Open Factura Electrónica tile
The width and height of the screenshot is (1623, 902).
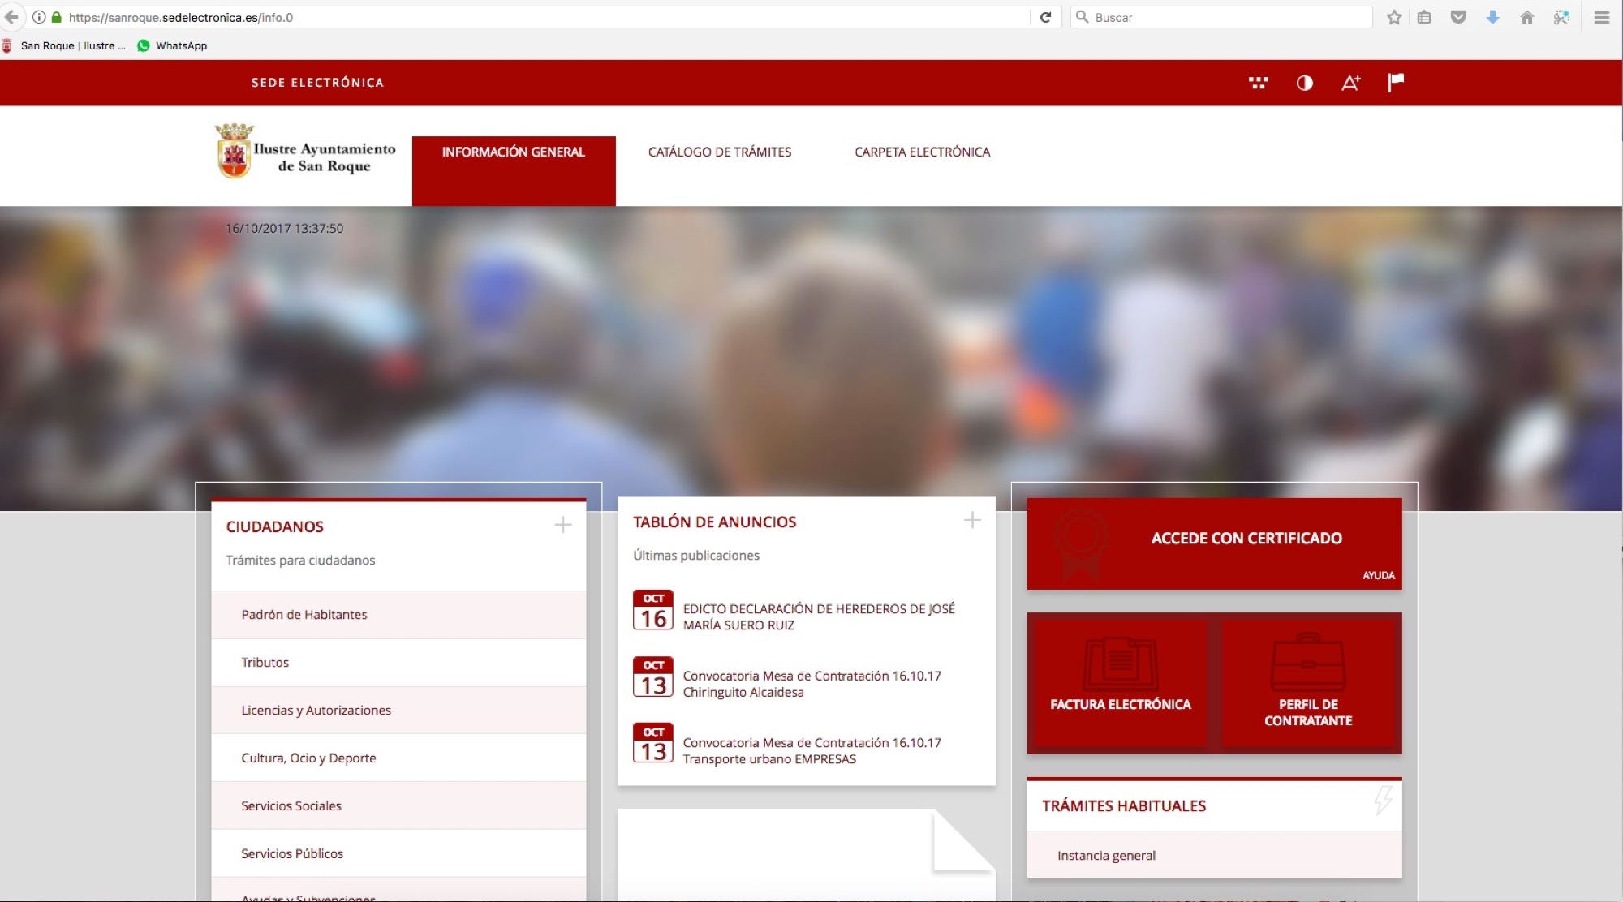1120,683
